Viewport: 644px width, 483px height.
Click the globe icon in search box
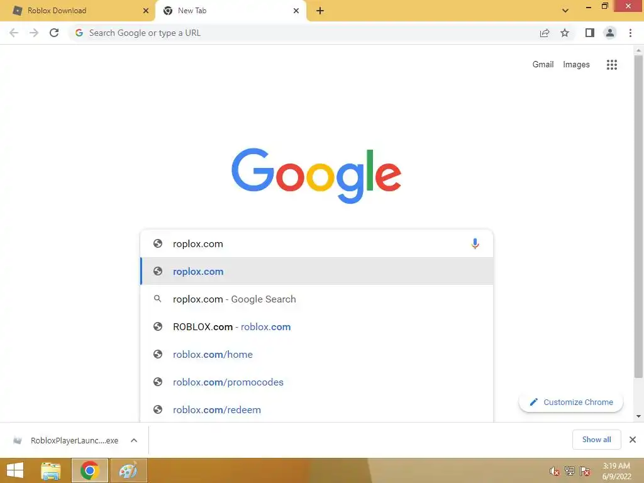coord(158,243)
